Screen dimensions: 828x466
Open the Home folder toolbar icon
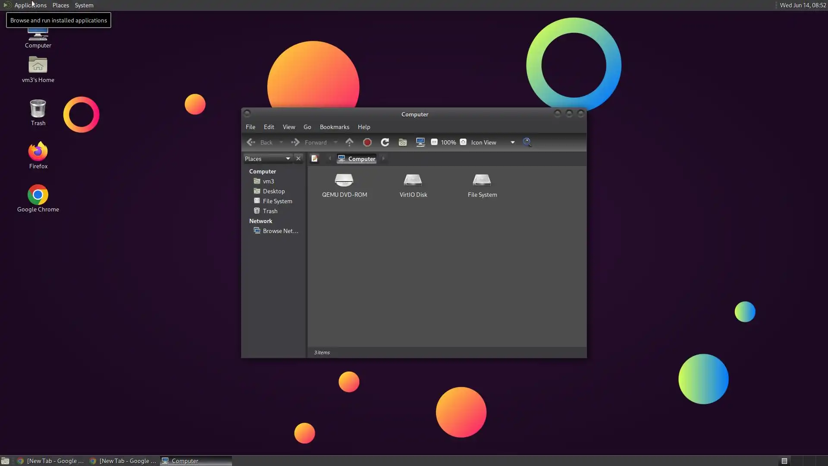click(x=403, y=142)
